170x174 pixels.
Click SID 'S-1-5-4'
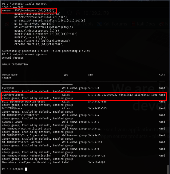(x=93, y=115)
